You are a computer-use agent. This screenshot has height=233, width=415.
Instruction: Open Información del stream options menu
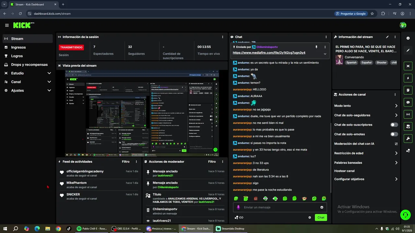click(395, 37)
